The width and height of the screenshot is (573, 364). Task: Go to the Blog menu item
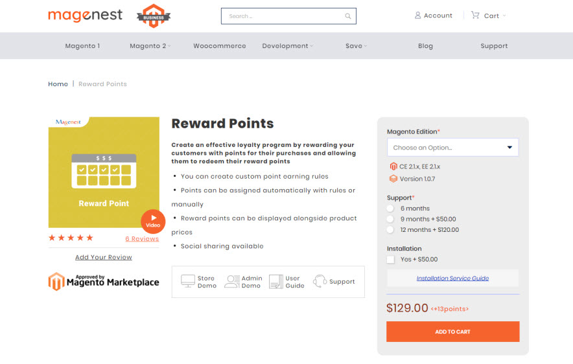(425, 46)
